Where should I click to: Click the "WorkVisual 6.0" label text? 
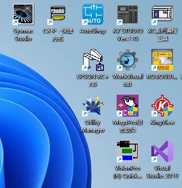click(128, 80)
